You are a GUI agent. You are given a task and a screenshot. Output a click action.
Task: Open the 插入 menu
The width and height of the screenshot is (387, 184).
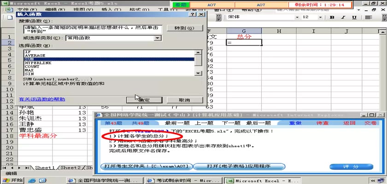tap(111, 10)
